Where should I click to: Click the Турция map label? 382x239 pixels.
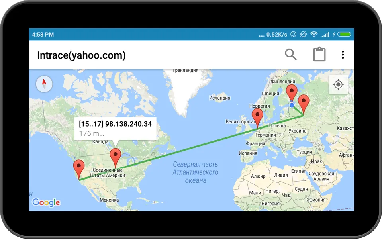click(304, 152)
